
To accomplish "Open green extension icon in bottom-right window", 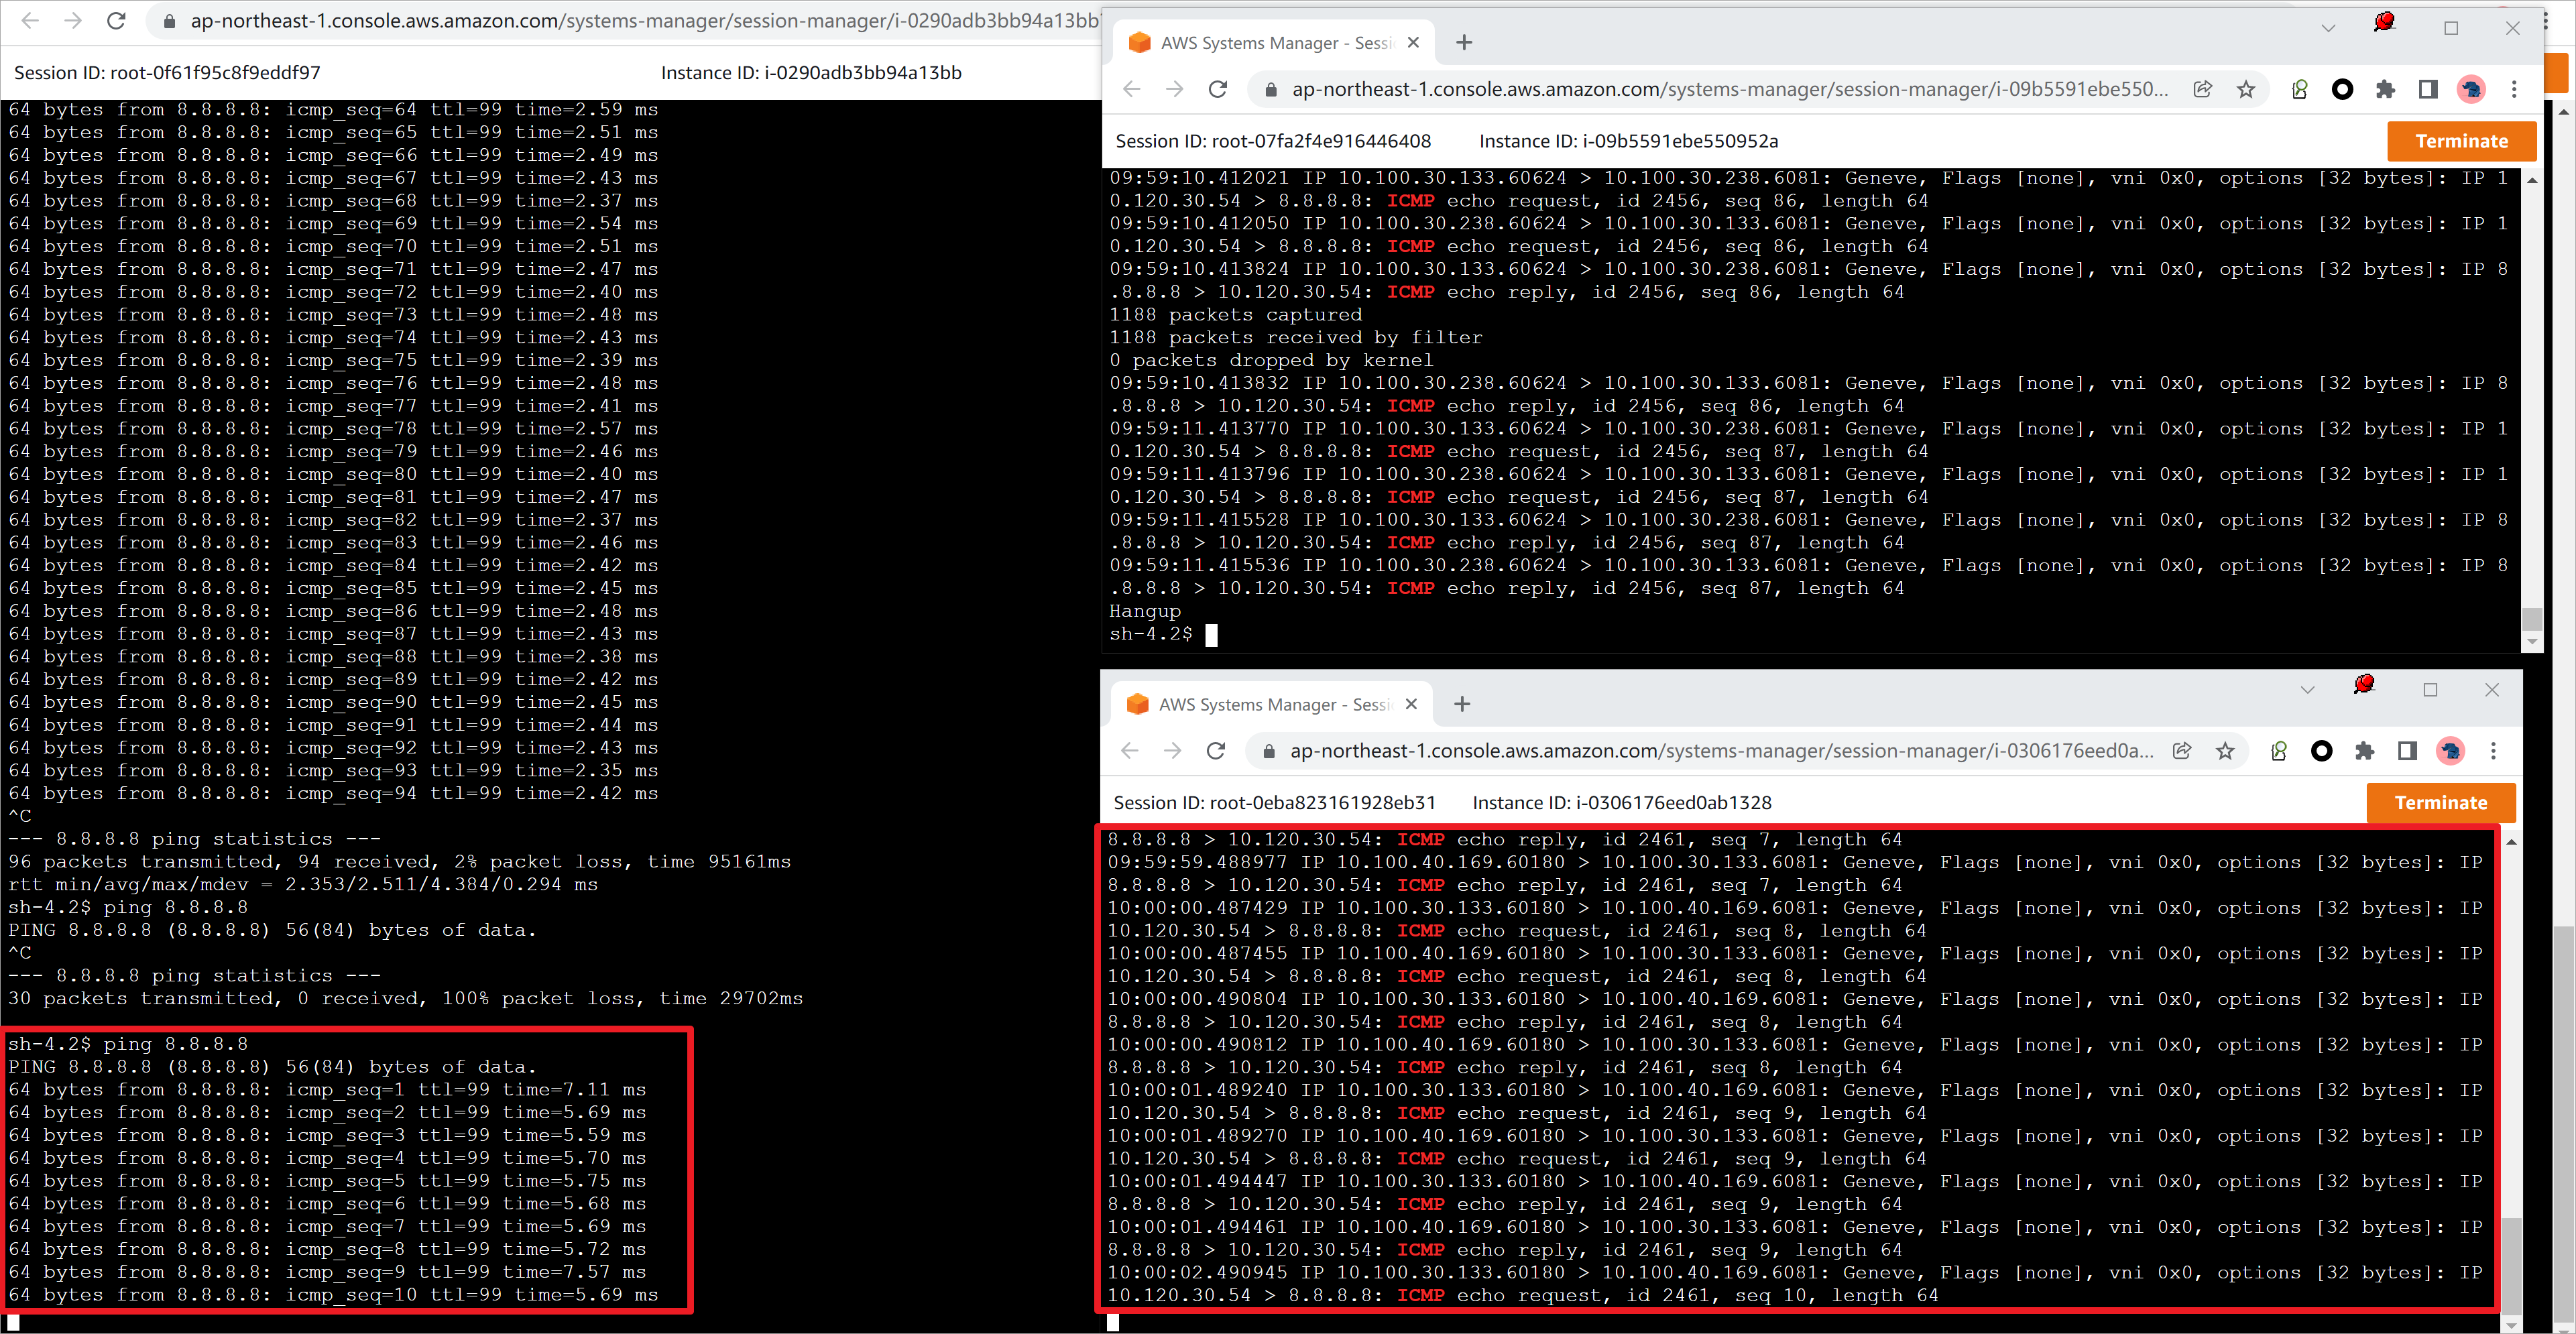I will point(2278,750).
